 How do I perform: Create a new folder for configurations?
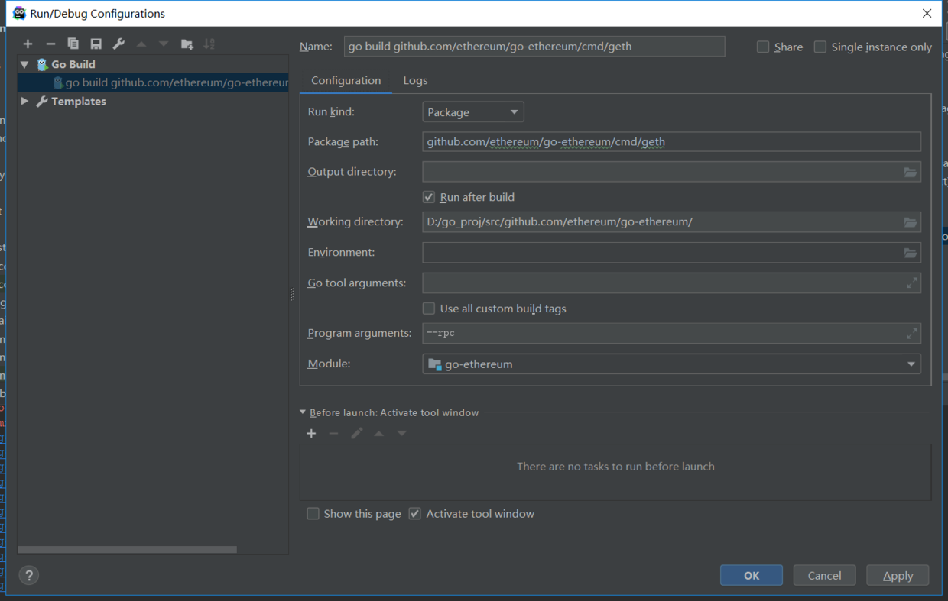tap(187, 44)
